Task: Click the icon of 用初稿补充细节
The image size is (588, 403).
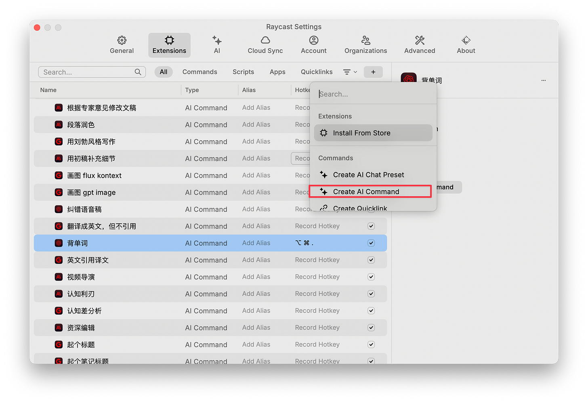Action: 59,159
